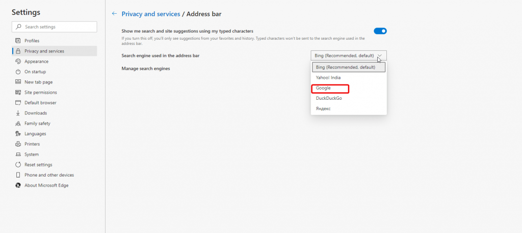The height and width of the screenshot is (233, 522).
Task: Open the Reset settings page
Action: (54, 164)
